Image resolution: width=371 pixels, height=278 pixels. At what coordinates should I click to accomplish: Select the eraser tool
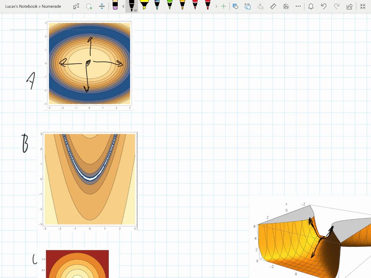click(114, 6)
